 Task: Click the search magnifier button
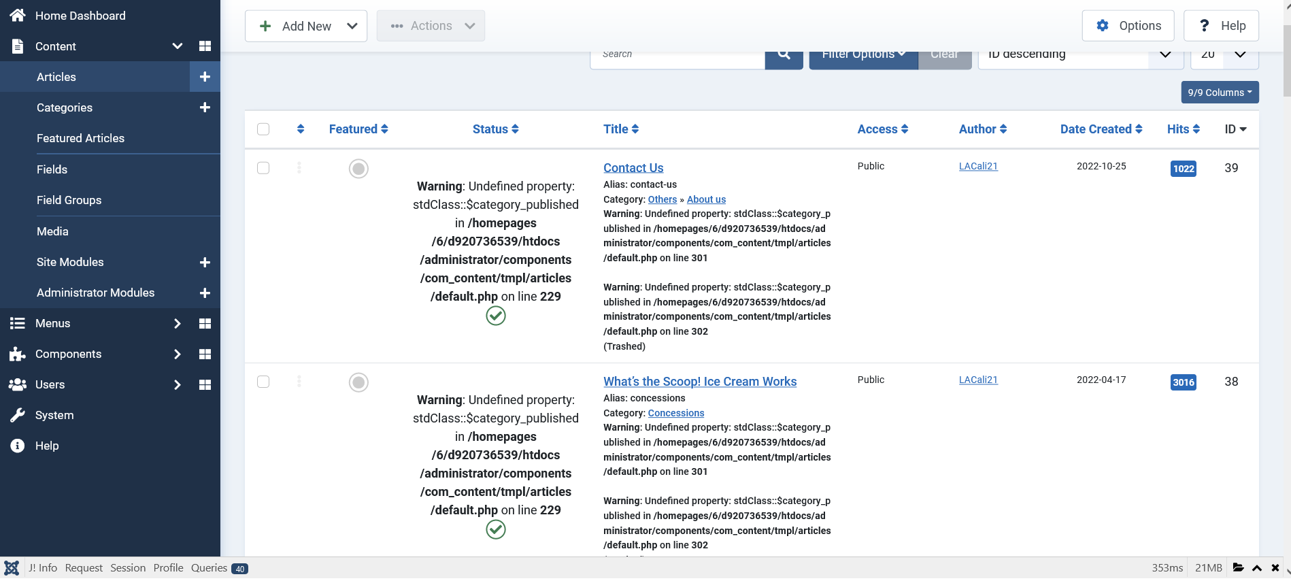(784, 54)
